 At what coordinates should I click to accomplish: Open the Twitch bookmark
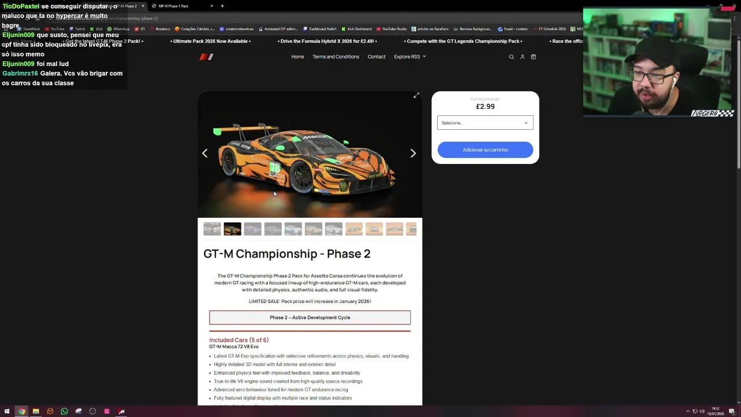77,29
